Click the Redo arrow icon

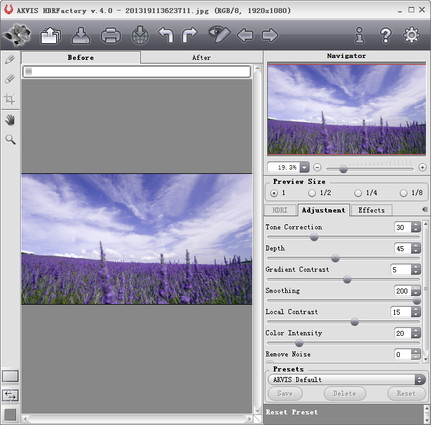coord(189,36)
